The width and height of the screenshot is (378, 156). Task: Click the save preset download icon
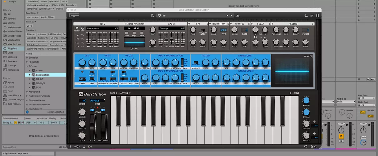coord(238,15)
